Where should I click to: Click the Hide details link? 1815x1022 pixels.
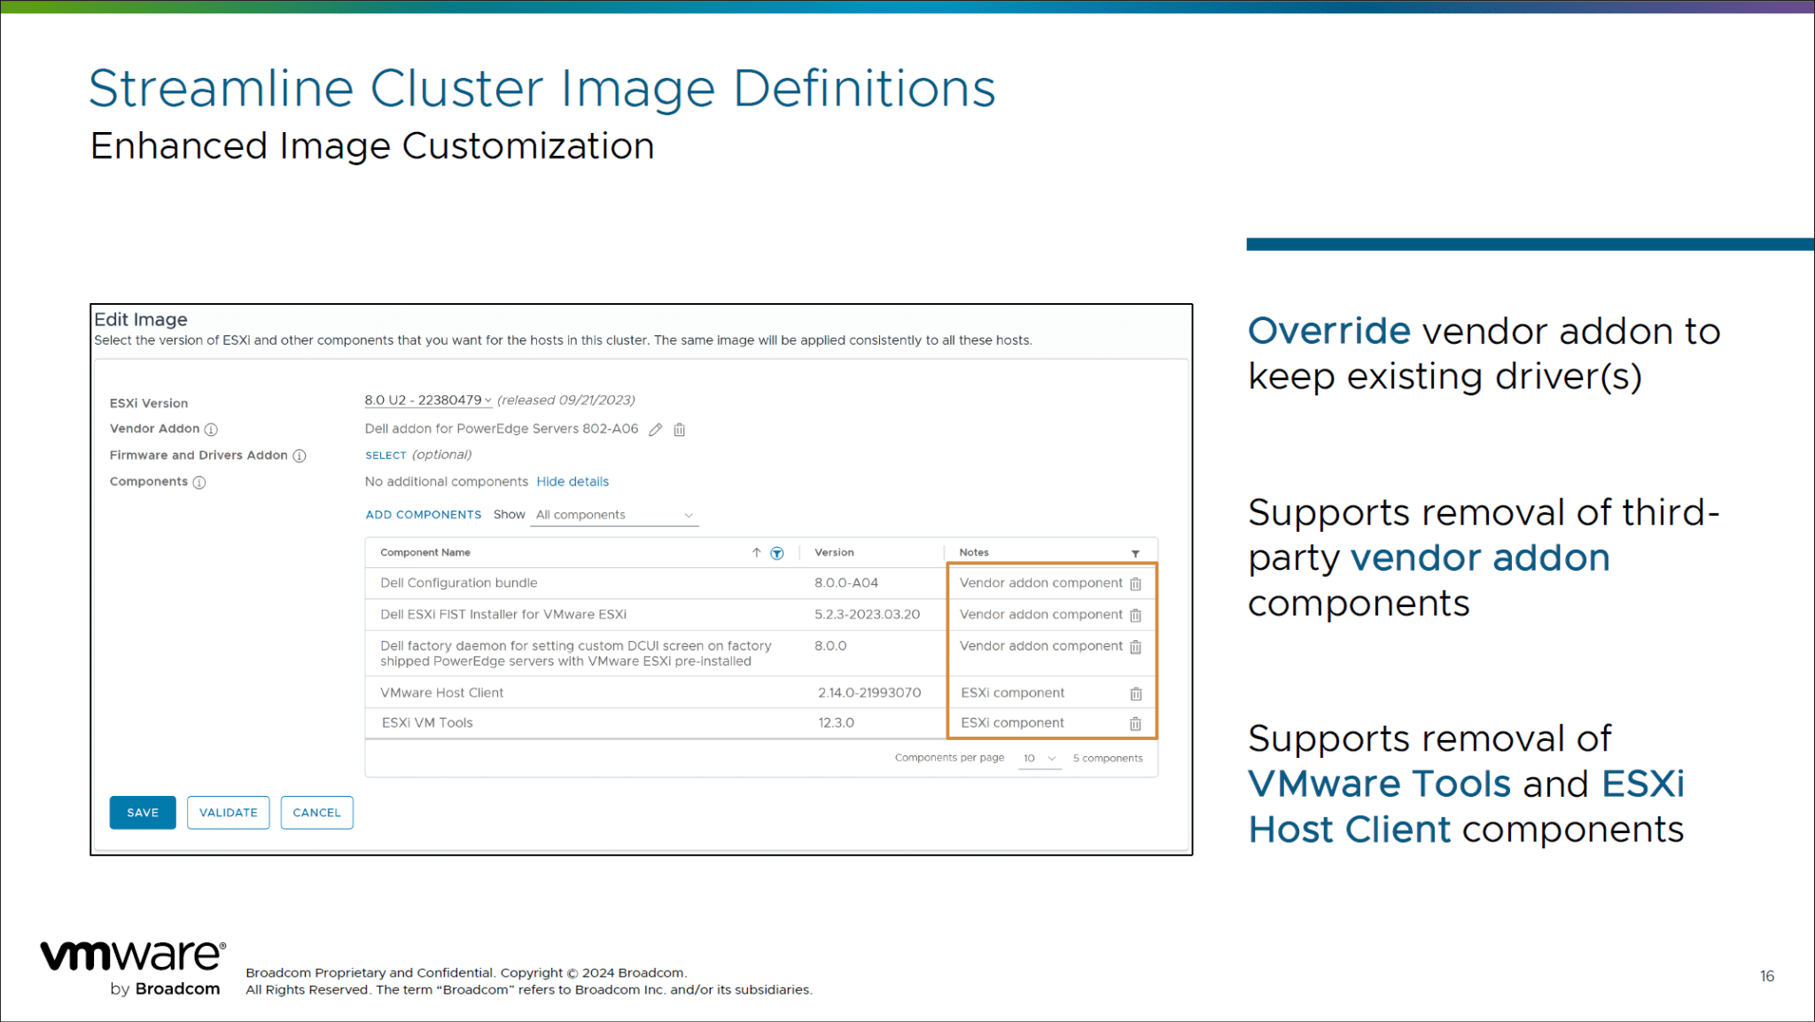[x=573, y=481]
